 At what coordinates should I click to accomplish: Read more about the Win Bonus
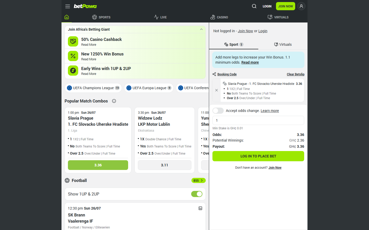coord(250,62)
